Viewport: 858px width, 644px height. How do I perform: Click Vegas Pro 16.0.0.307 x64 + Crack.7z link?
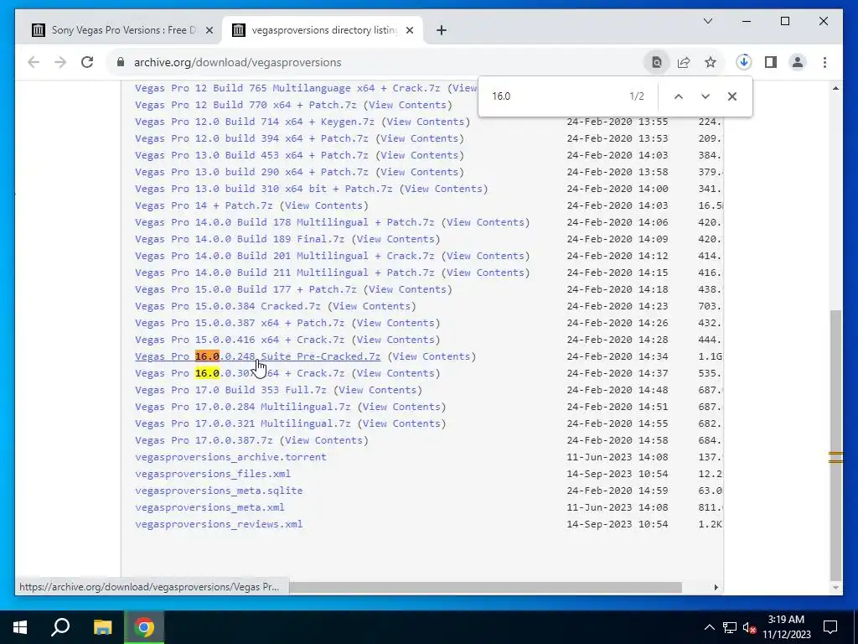point(240,373)
